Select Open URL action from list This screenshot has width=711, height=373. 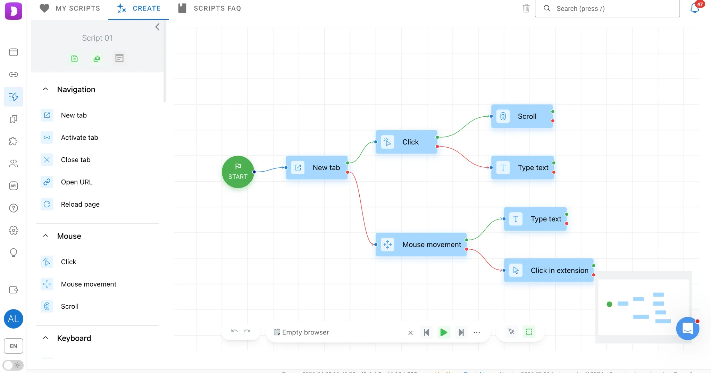pyautogui.click(x=77, y=182)
